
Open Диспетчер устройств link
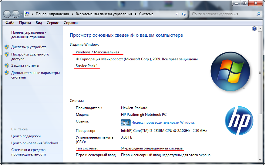29,47
